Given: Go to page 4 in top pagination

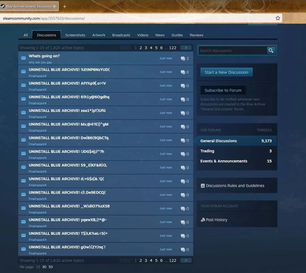Looking at the screenshot, I should tap(151, 48).
